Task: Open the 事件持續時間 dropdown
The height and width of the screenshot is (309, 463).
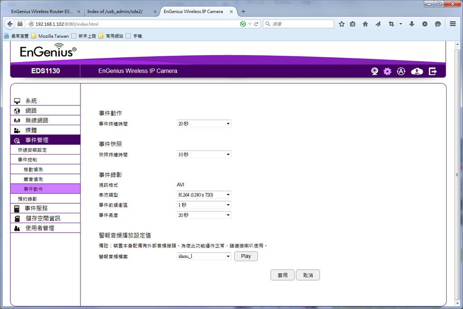Action: (x=204, y=124)
